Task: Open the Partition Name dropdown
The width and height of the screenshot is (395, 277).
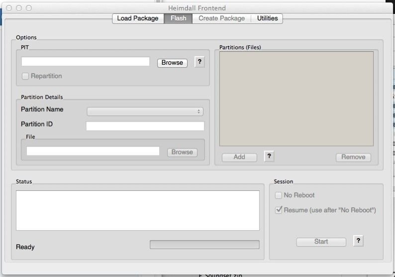Action: (x=145, y=112)
